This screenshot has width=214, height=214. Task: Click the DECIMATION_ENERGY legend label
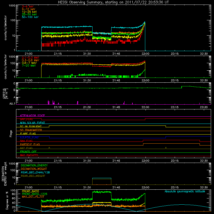34,165
